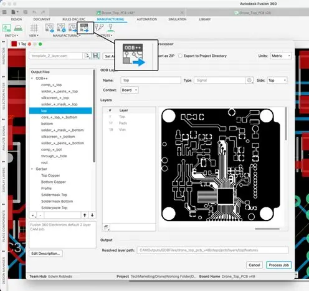Close the Drone_Top_PCB v48 document tab
Viewport: 309px width, 291px height.
pos(182,12)
